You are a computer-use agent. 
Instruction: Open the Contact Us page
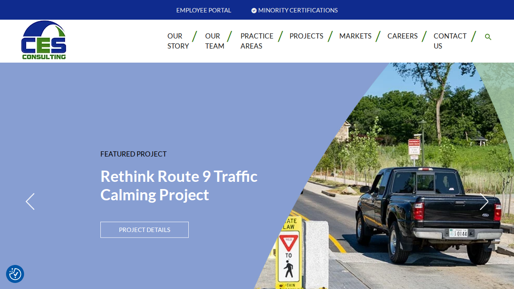pos(450,41)
